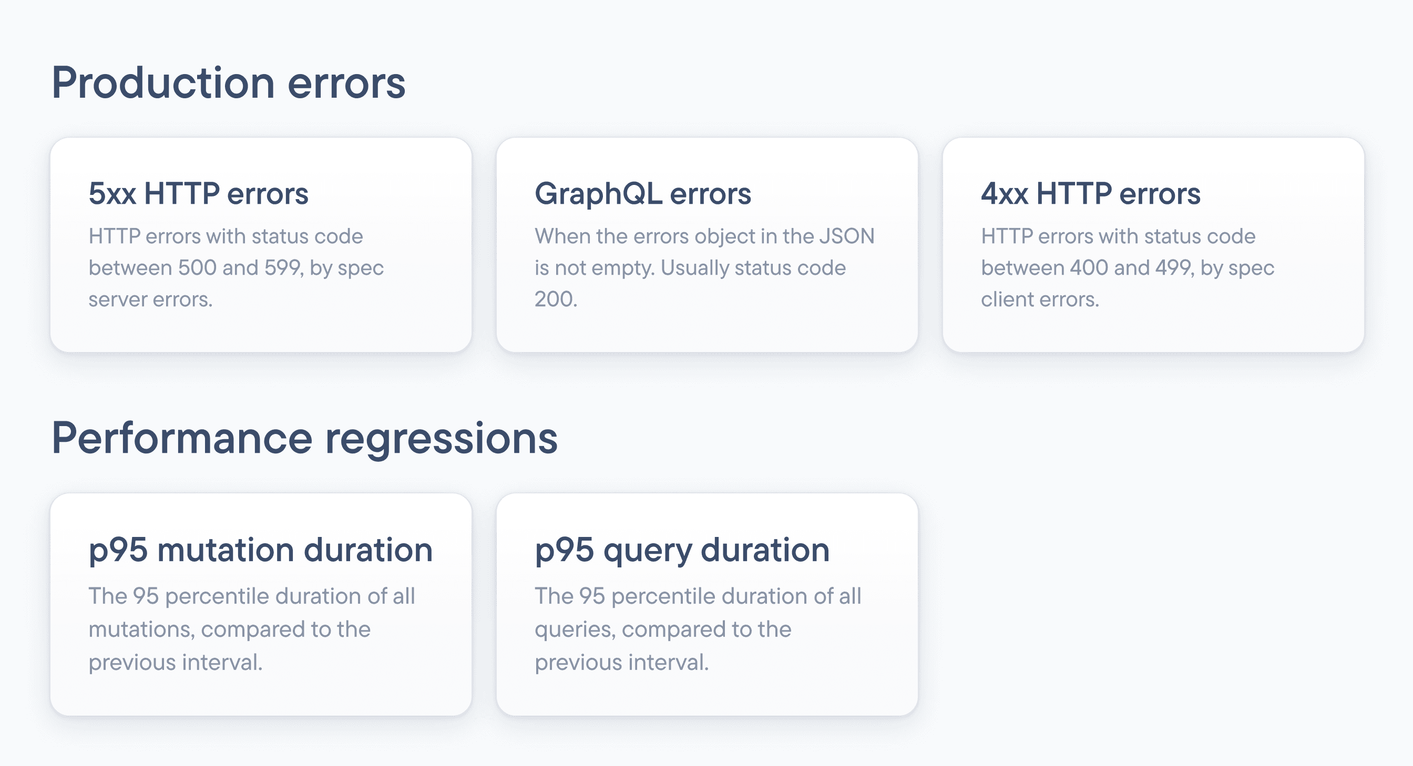Click the 'client errors.' text line
Image resolution: width=1413 pixels, height=766 pixels.
[x=1040, y=299]
